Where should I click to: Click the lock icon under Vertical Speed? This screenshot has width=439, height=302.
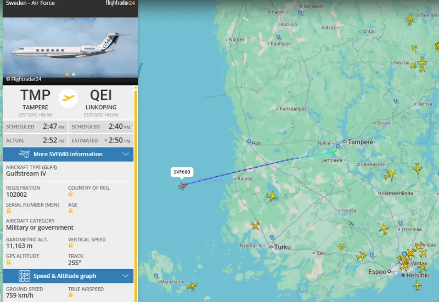point(71,245)
